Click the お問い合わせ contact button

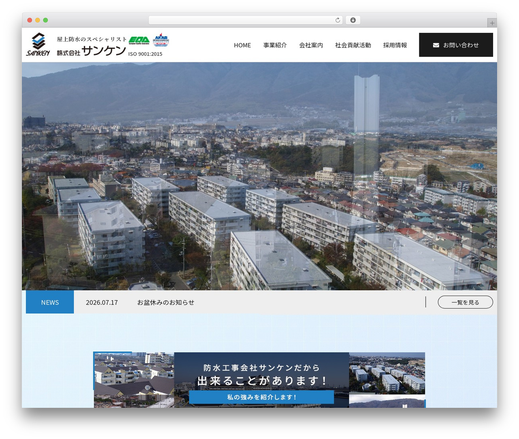pyautogui.click(x=456, y=45)
